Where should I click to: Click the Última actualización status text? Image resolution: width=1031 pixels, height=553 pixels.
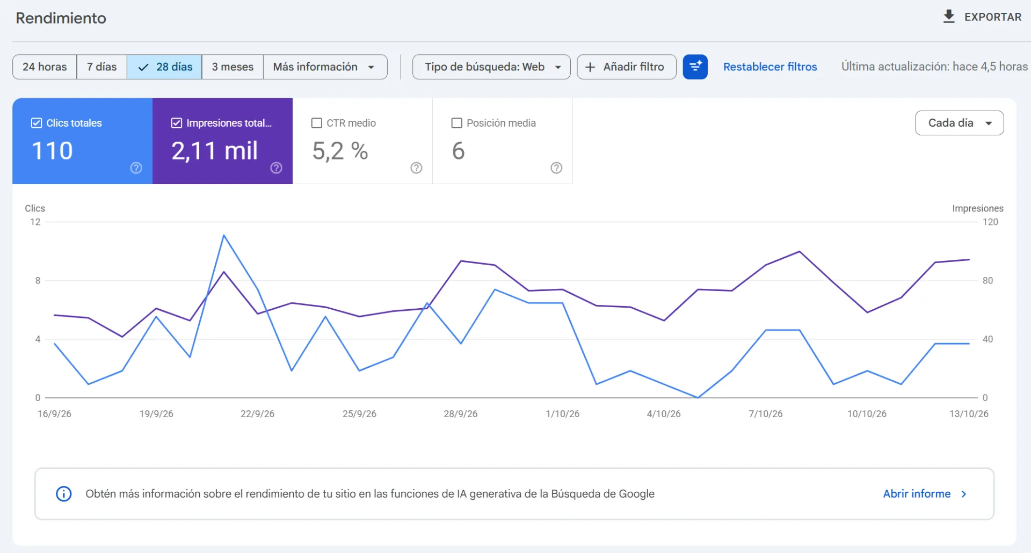(934, 67)
